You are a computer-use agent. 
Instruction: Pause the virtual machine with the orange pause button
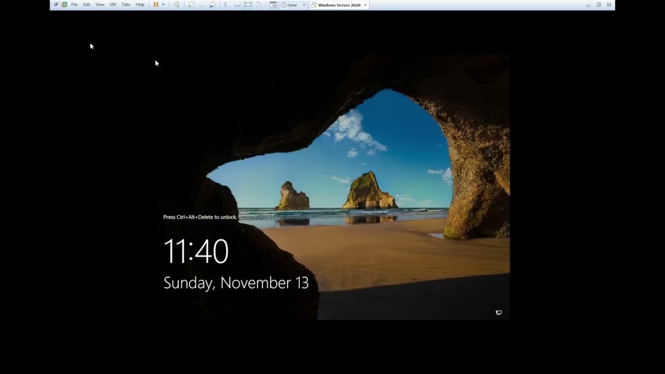tap(156, 5)
